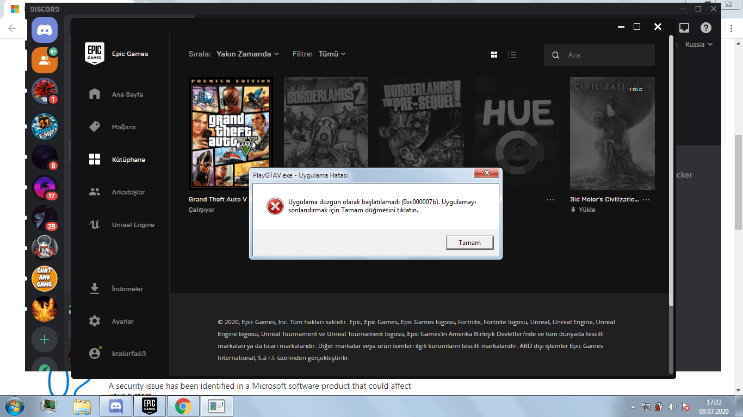Select the Grand Theft Auto V cover
Viewport: 743px width, 417px height.
click(x=231, y=133)
